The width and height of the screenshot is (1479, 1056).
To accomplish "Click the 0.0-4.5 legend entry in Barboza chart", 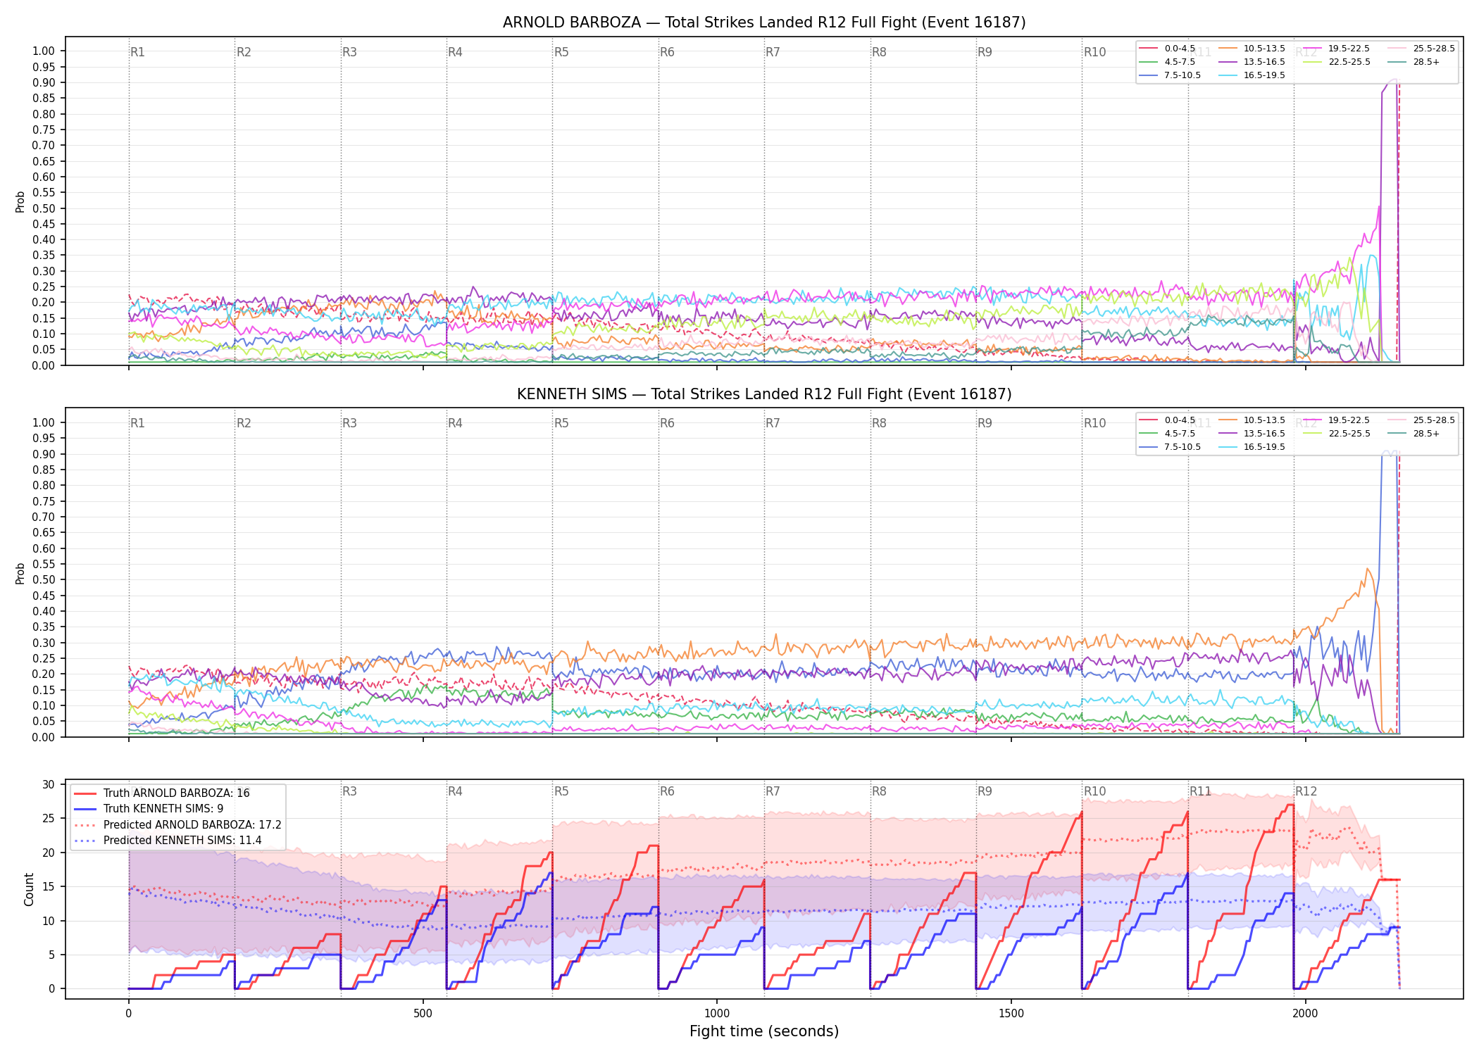I will [1167, 49].
